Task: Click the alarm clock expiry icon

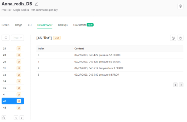Action: pyautogui.click(x=173, y=38)
